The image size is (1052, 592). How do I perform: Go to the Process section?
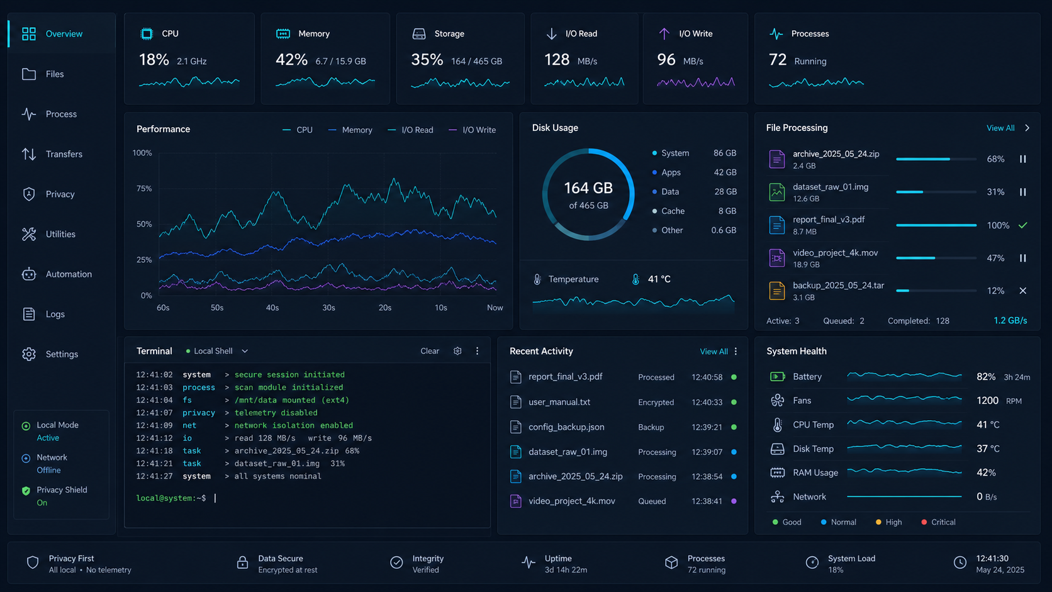point(61,114)
